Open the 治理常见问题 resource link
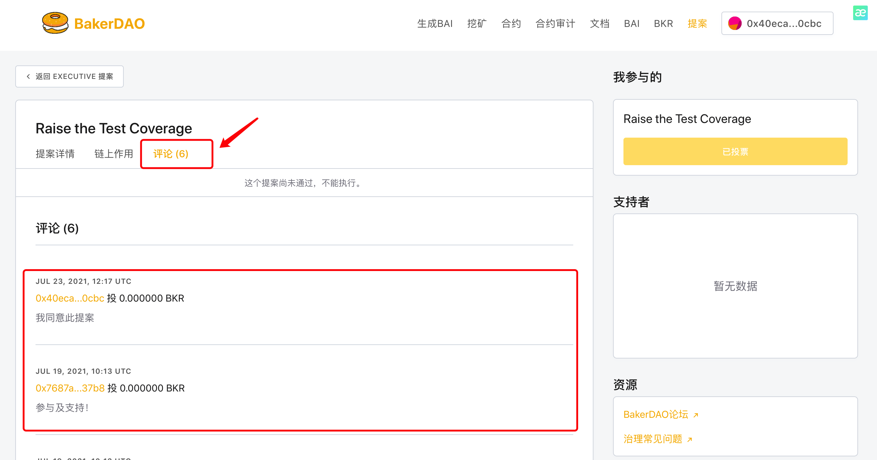The width and height of the screenshot is (877, 460). 653,439
